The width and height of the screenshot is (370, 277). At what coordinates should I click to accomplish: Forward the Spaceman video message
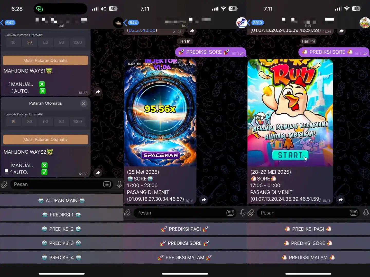204,200
